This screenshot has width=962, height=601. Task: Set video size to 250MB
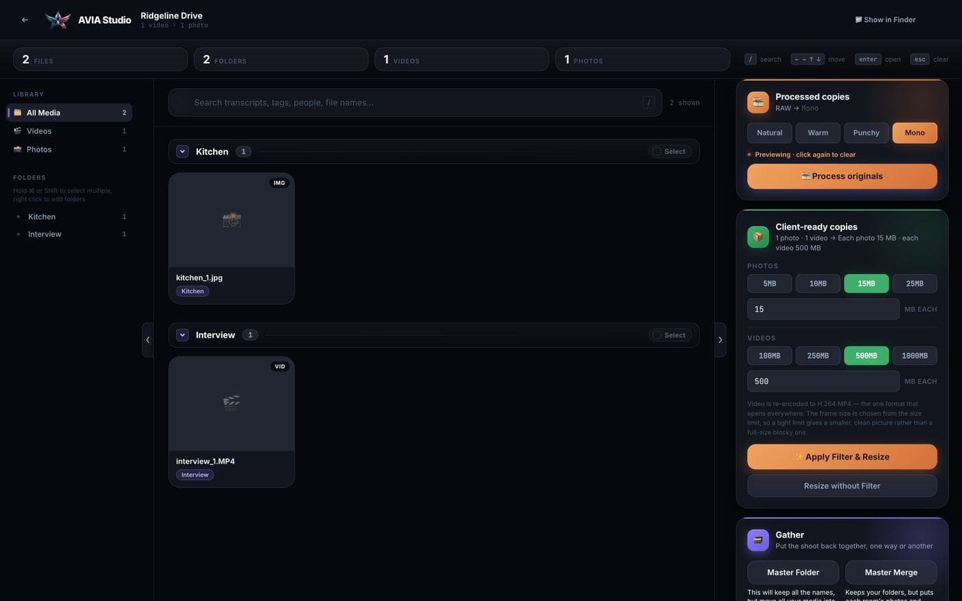tap(818, 356)
